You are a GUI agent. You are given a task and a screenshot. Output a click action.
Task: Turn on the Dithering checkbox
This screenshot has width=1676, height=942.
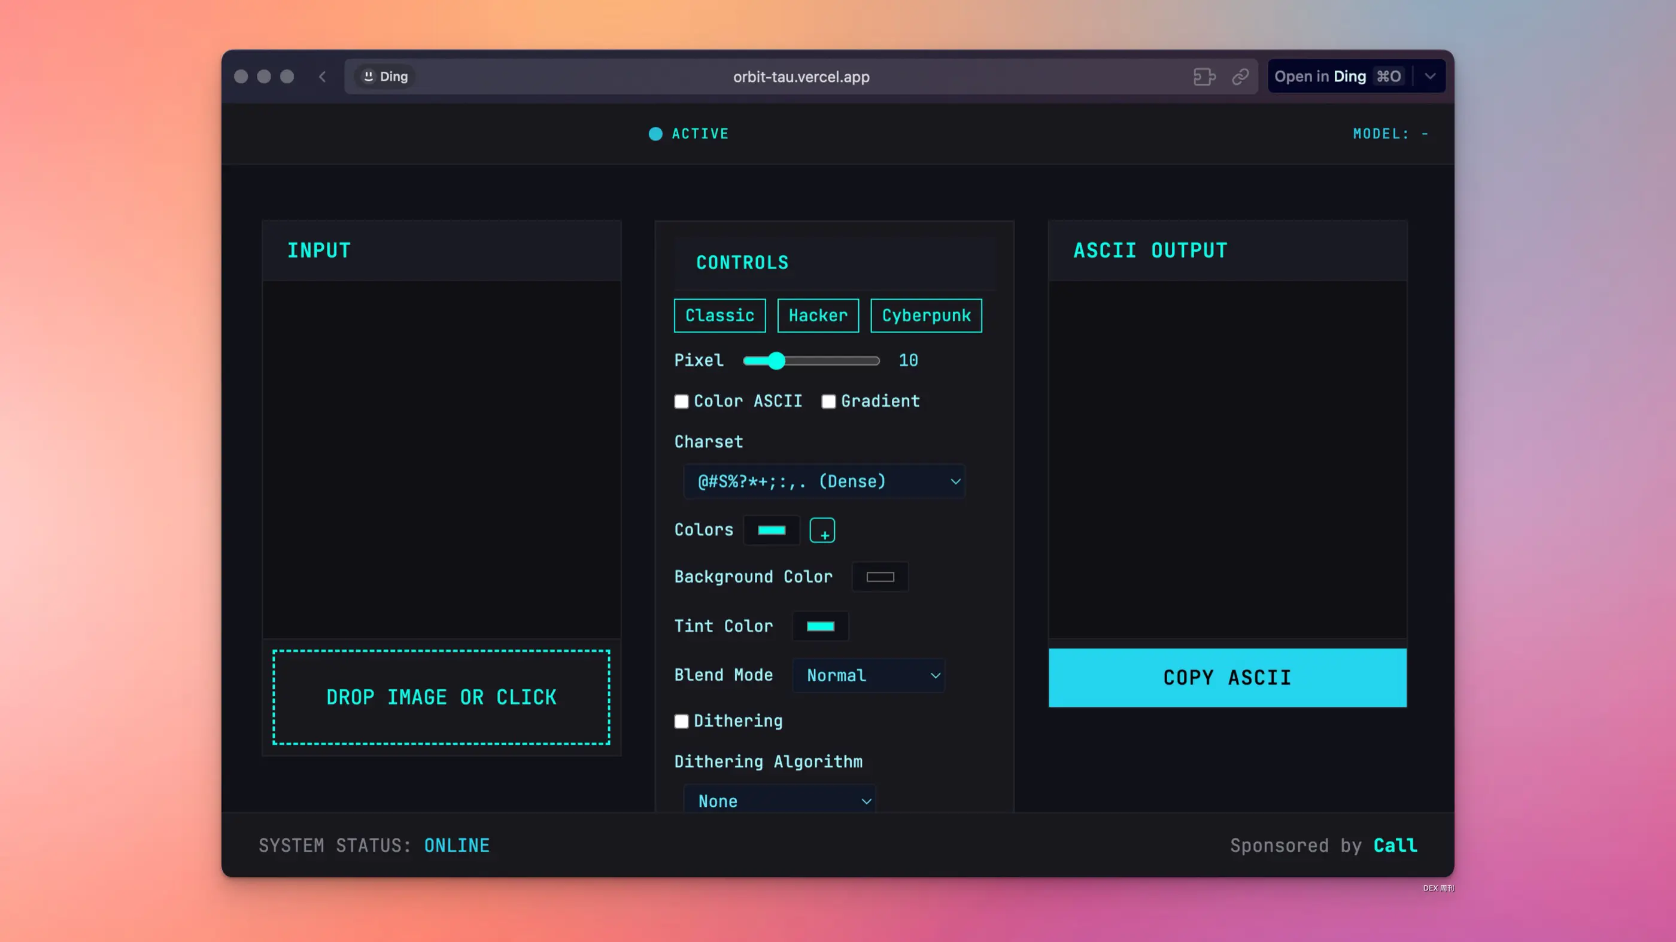tap(681, 722)
